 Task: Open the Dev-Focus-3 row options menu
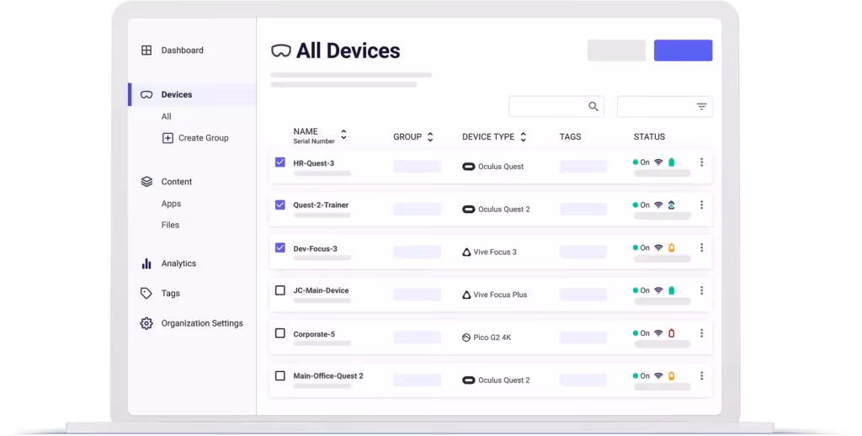pyautogui.click(x=701, y=247)
